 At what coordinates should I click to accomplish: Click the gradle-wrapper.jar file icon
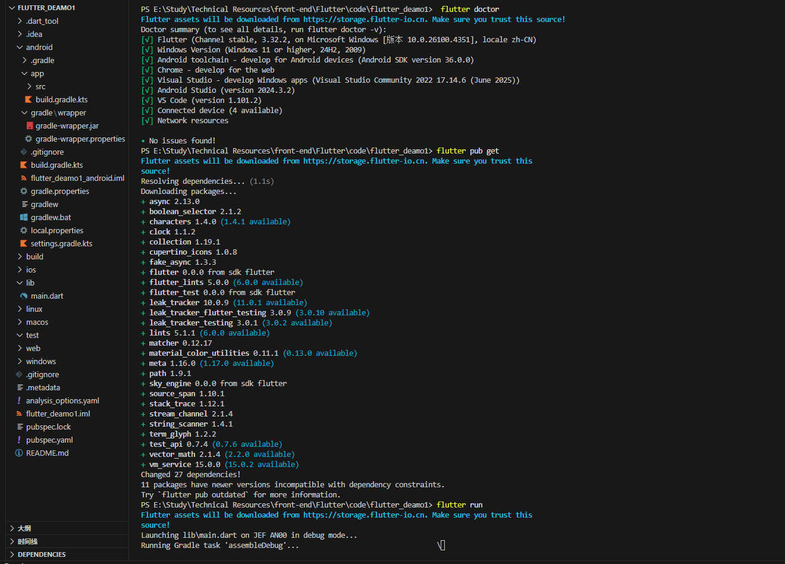[x=29, y=126]
